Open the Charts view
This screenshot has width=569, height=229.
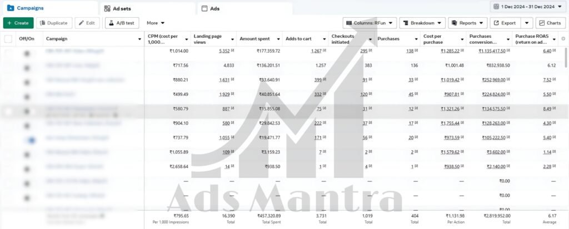tap(550, 23)
